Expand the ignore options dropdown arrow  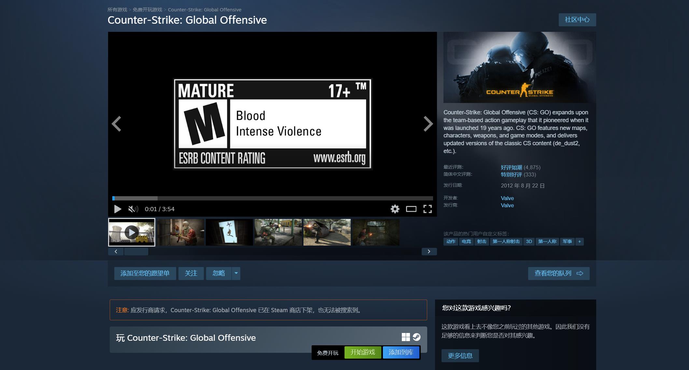[x=236, y=273]
